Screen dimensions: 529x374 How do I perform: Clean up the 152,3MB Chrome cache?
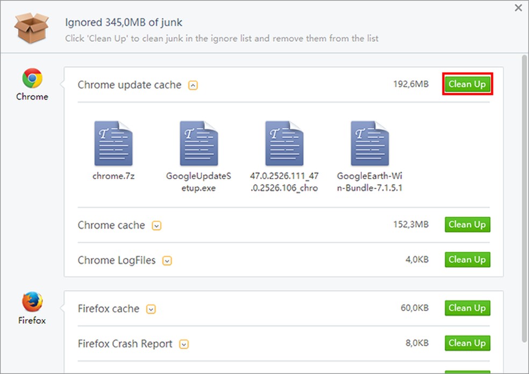coord(467,224)
